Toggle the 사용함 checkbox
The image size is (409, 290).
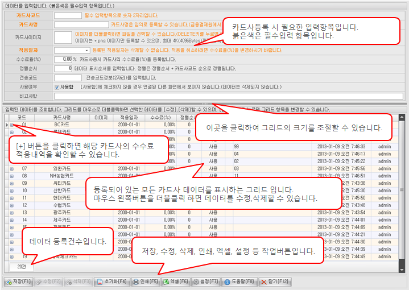pyautogui.click(x=57, y=88)
